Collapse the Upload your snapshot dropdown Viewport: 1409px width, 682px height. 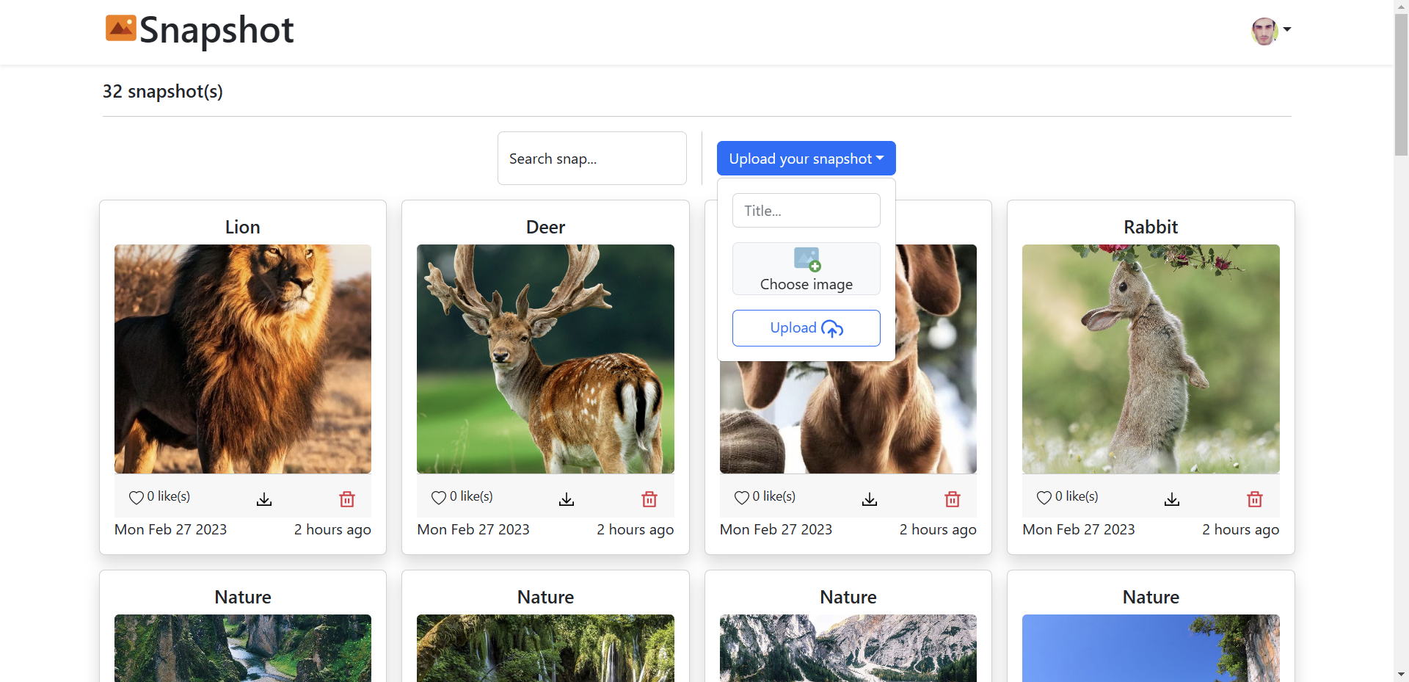806,158
